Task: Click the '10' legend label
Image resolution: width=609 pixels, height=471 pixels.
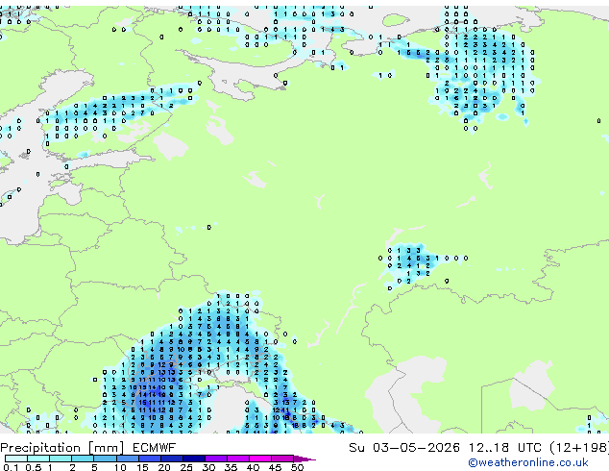Action: click(x=120, y=467)
